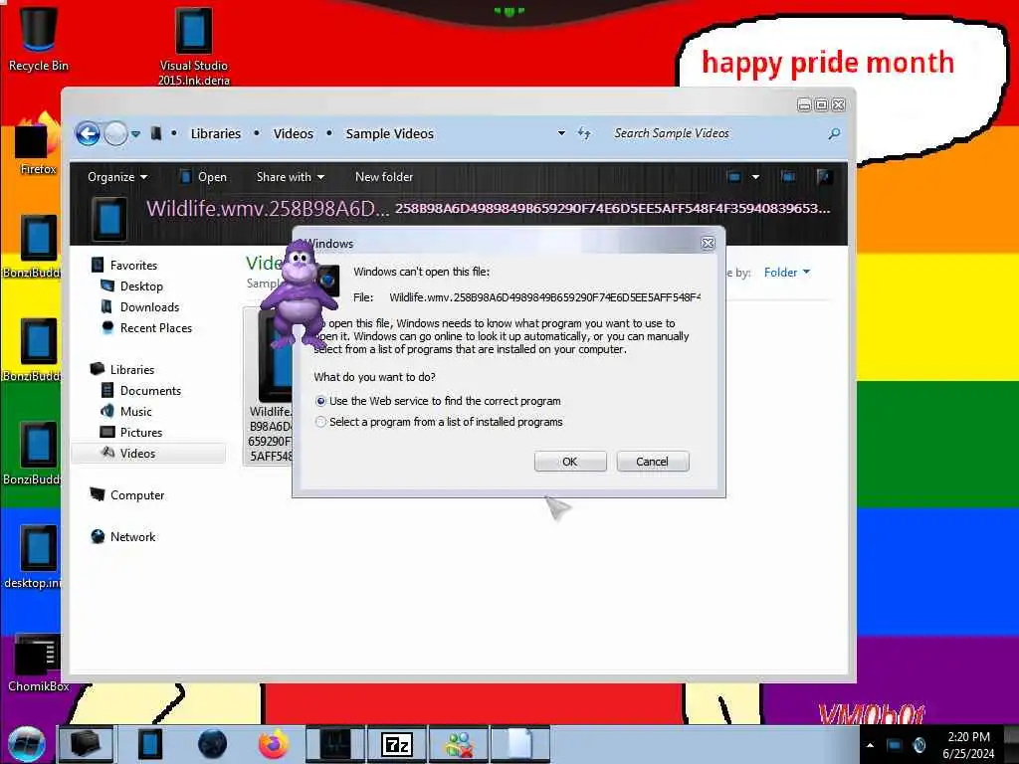Select Music library
Screen dimensions: 1019x764
(135, 411)
